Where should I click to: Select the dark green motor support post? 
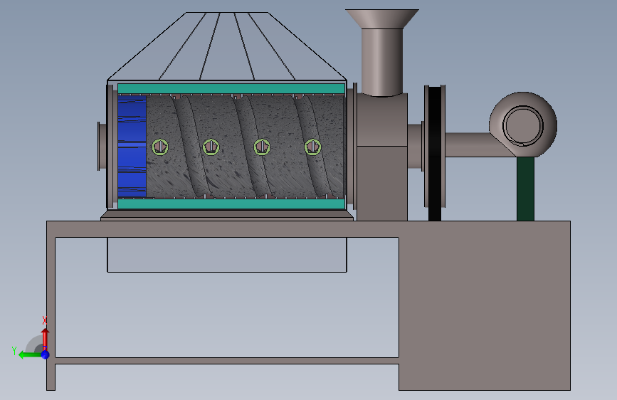(525, 189)
